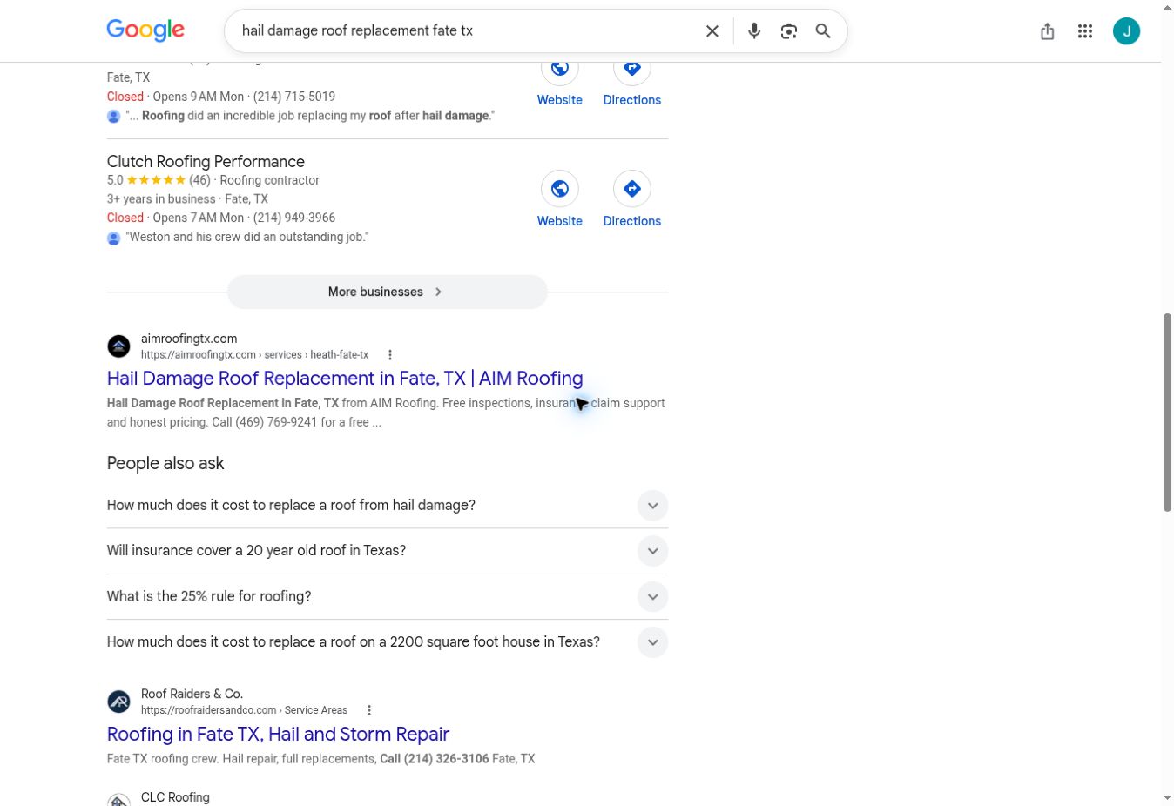Open website icon for the Fate, TX listing above Clutch
This screenshot has width=1174, height=806.
560,68
